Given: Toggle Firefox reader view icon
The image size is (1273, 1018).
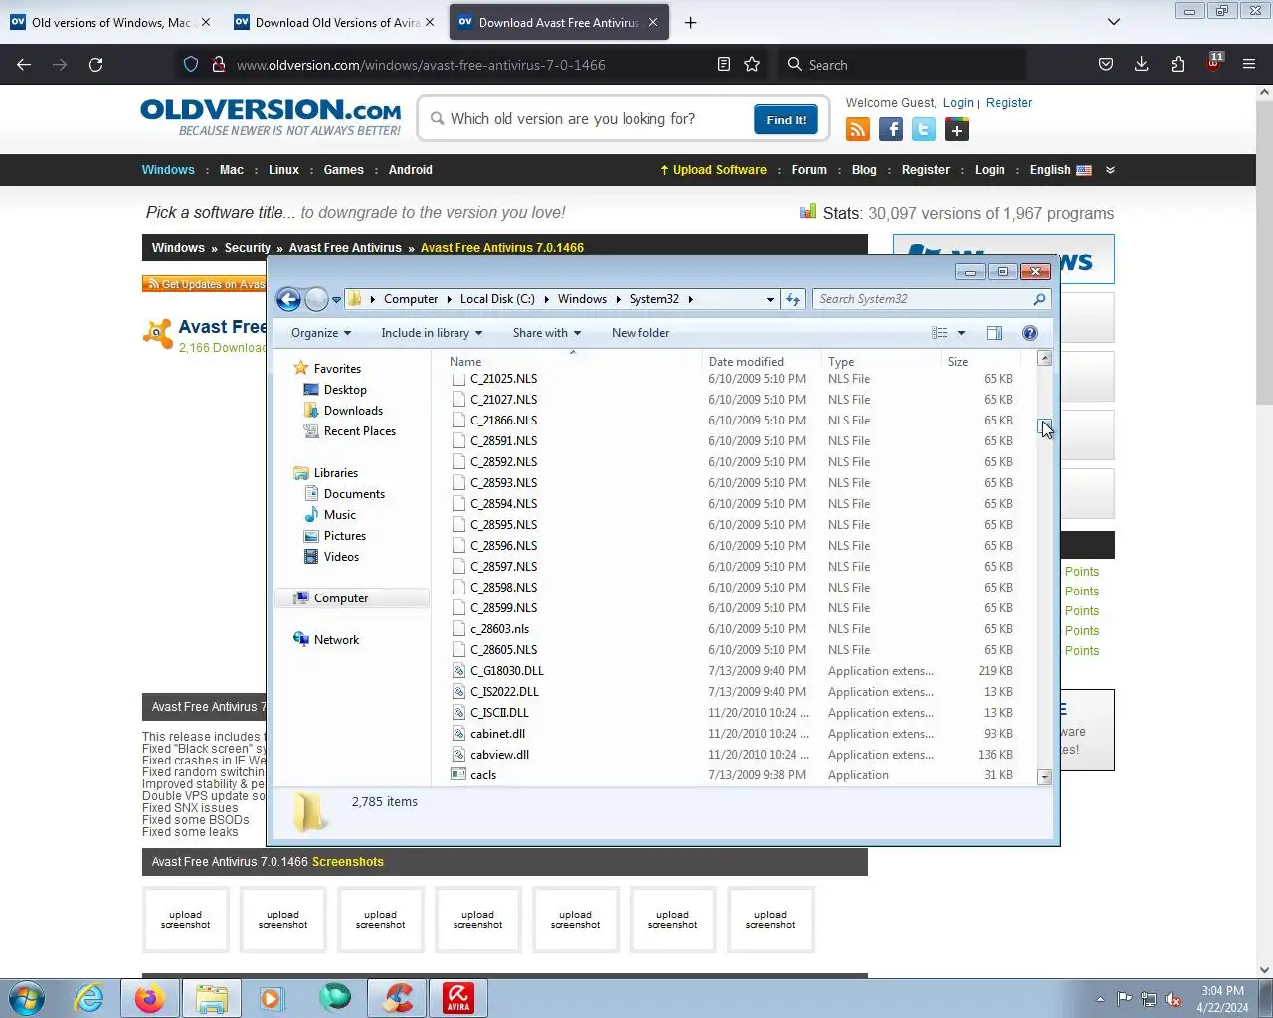Looking at the screenshot, I should click(724, 64).
